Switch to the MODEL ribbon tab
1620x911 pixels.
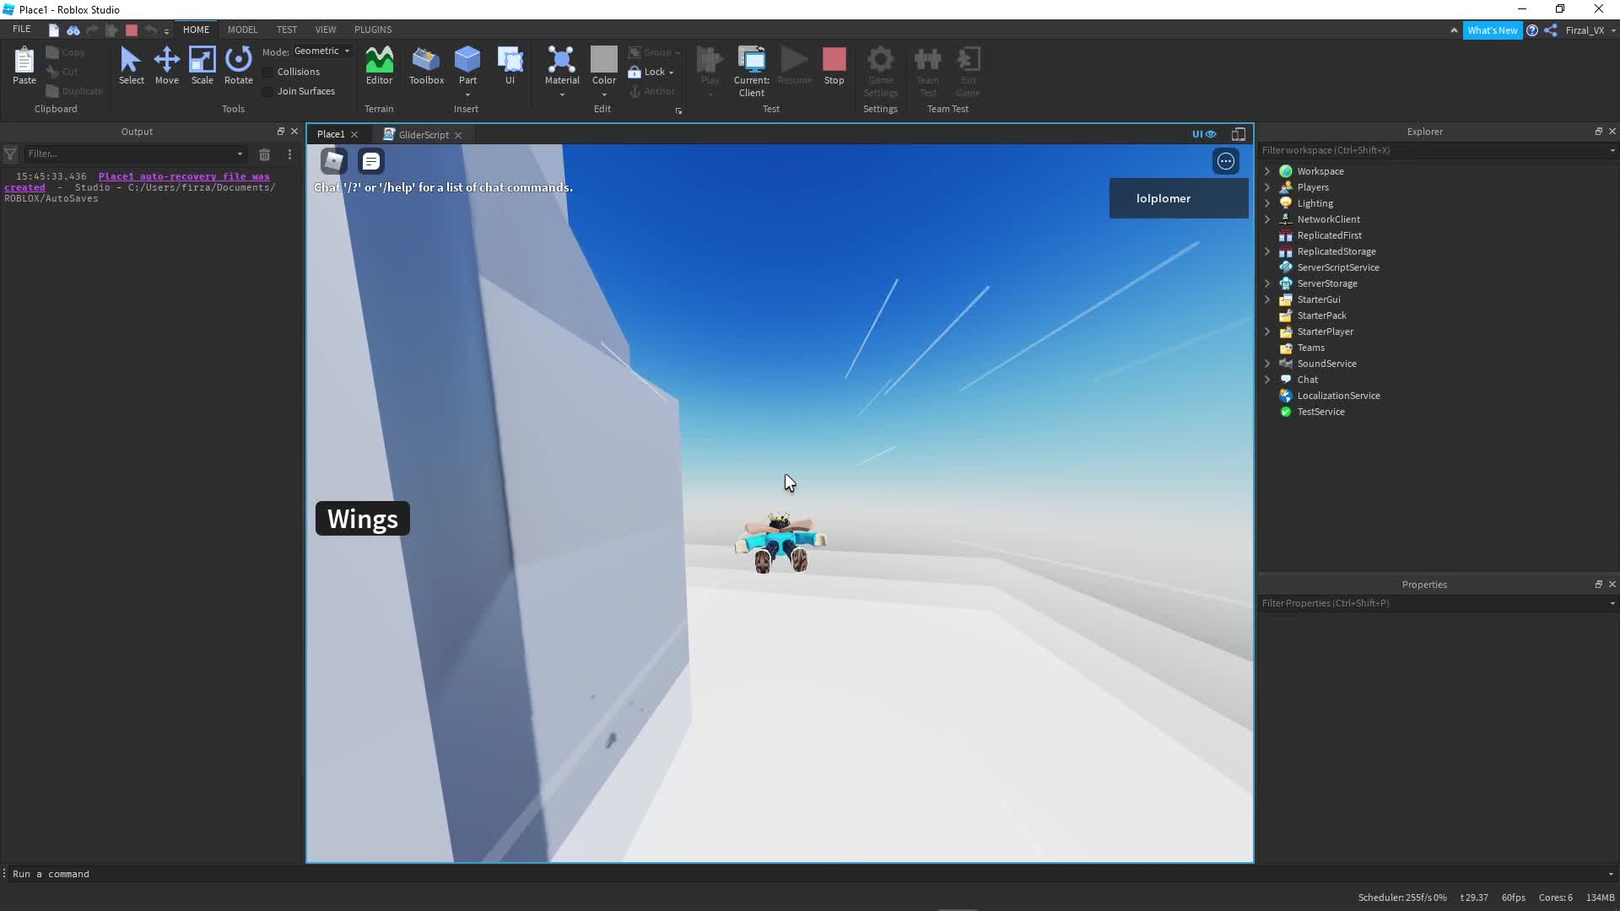point(242,30)
